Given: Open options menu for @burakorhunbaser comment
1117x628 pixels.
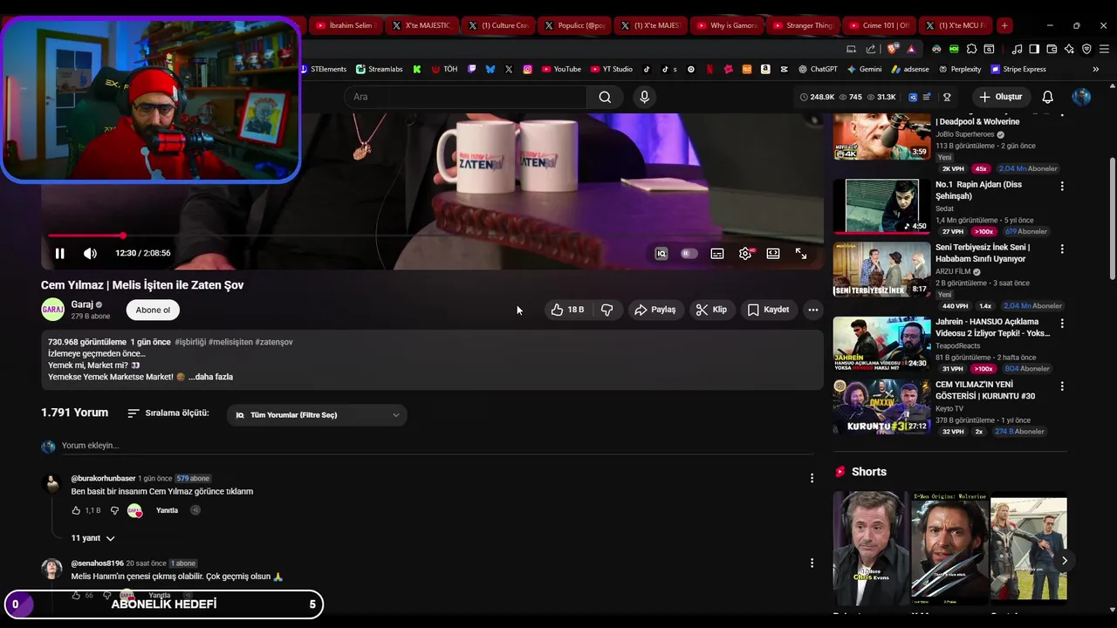Looking at the screenshot, I should pos(812,478).
